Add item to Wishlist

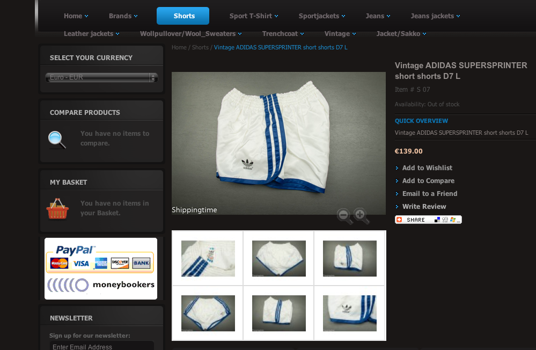[x=427, y=168]
